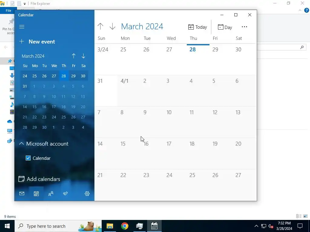Open the Windows Start menu
Image resolution: width=310 pixels, height=232 pixels.
point(7,226)
